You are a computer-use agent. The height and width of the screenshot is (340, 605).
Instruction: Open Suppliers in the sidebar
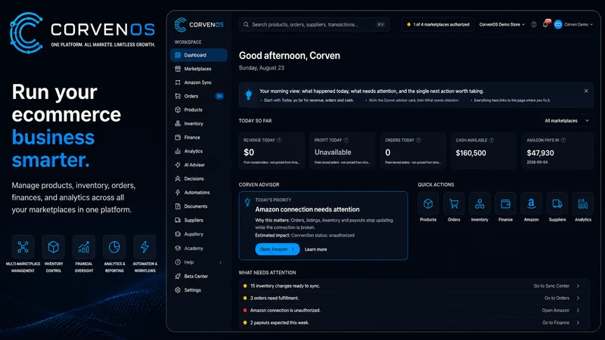tap(199, 221)
